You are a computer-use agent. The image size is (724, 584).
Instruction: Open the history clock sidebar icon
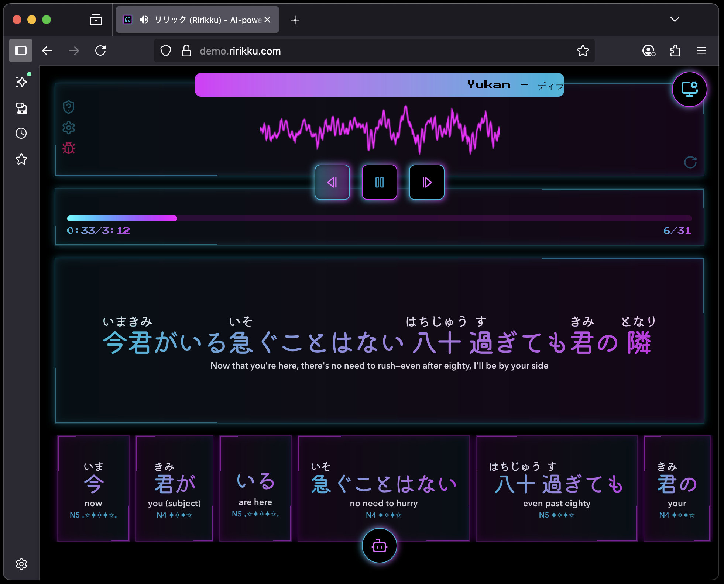pos(21,133)
